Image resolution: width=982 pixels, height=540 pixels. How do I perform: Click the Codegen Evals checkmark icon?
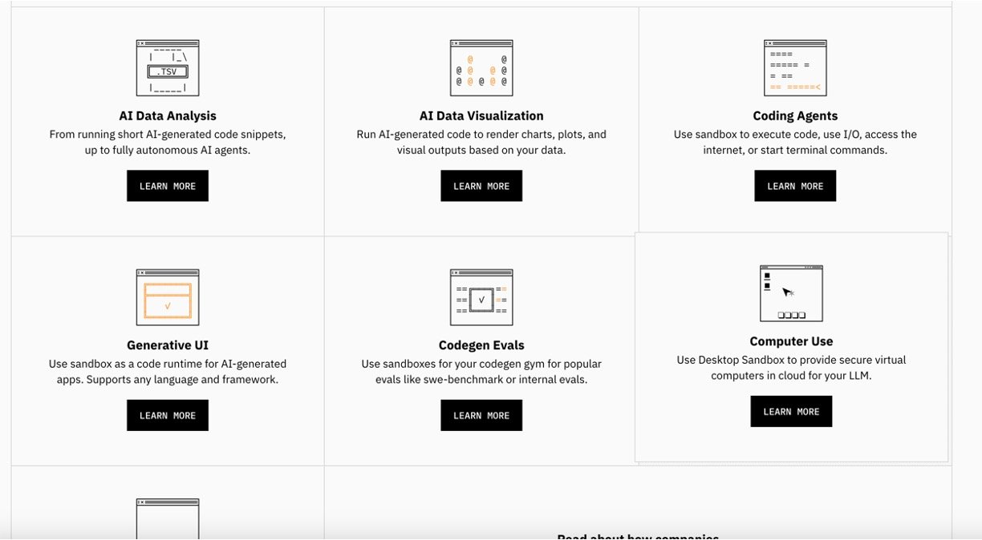point(481,297)
